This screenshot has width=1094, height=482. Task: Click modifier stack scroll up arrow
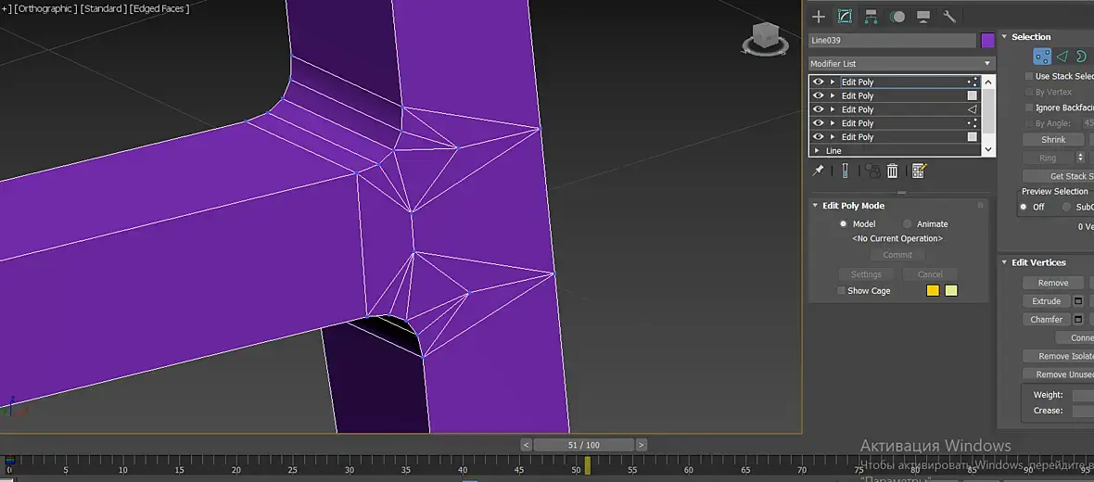click(x=988, y=82)
